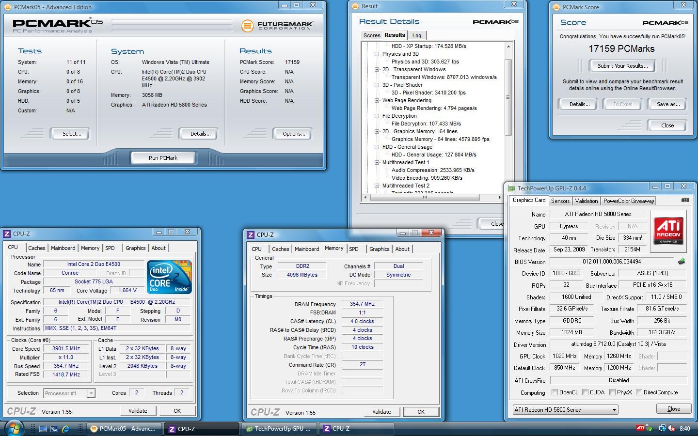The width and height of the screenshot is (698, 436).
Task: Open the Windows Start orb
Action: coord(14,428)
